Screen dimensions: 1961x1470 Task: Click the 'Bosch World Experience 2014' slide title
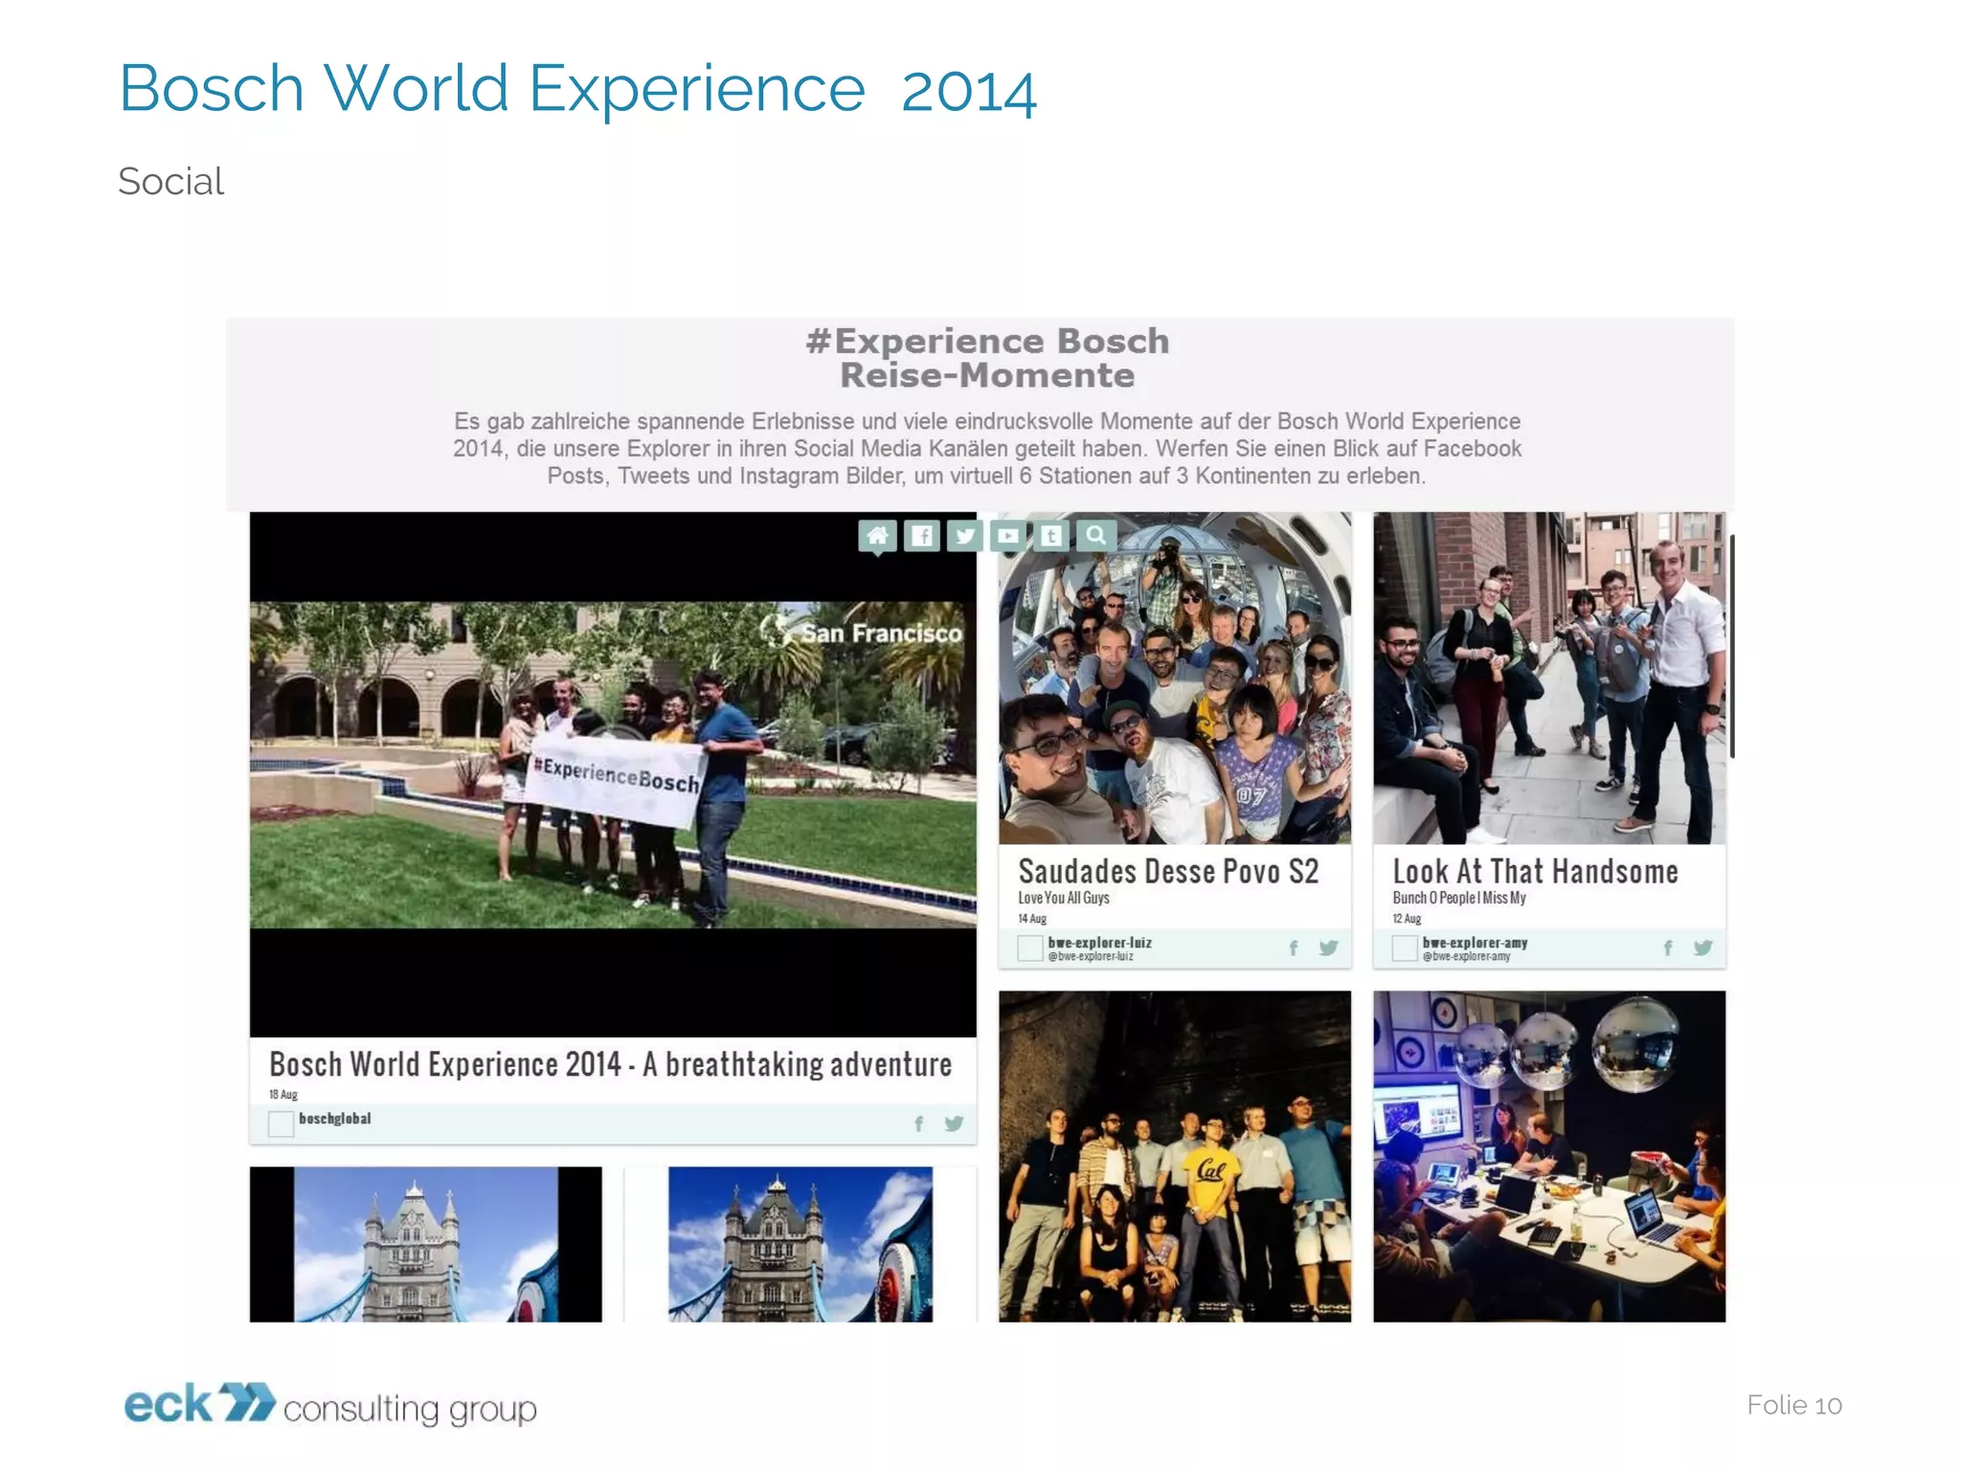[577, 89]
